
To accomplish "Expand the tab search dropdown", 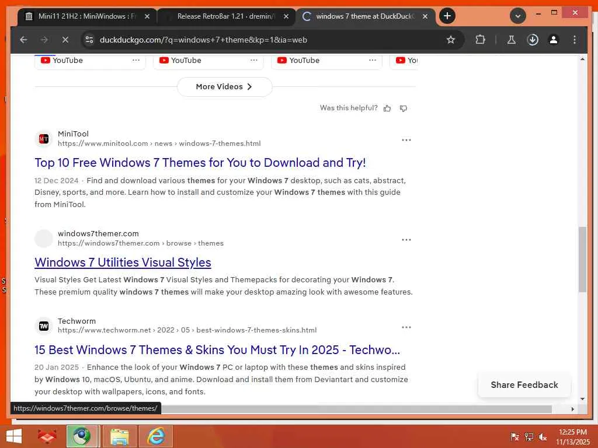I will pos(518,16).
